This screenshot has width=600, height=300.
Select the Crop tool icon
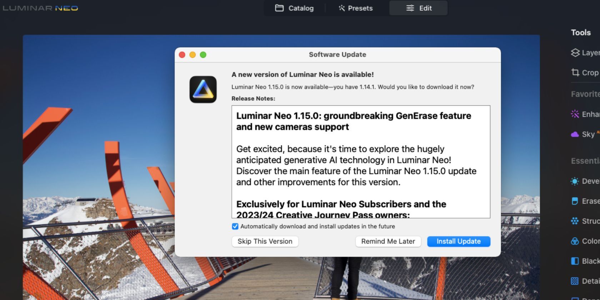click(x=575, y=72)
